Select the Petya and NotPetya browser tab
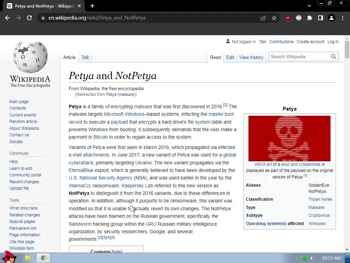Image resolution: width=350 pixels, height=263 pixels. pyautogui.click(x=44, y=6)
